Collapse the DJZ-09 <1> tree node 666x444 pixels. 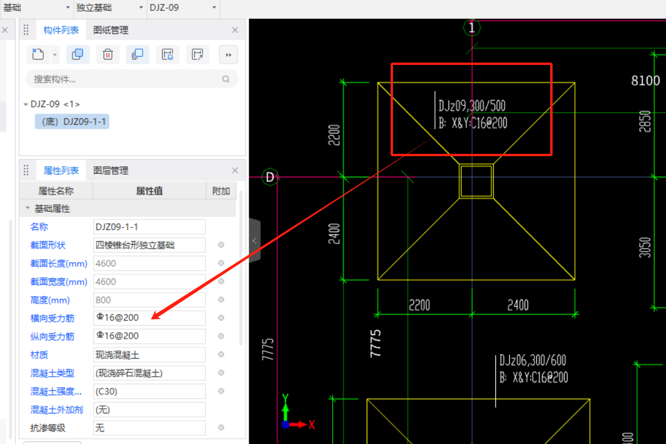[26, 104]
